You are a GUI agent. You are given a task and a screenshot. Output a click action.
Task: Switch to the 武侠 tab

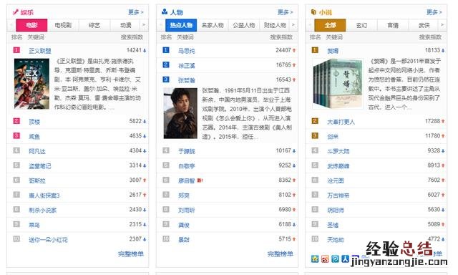tap(424, 26)
